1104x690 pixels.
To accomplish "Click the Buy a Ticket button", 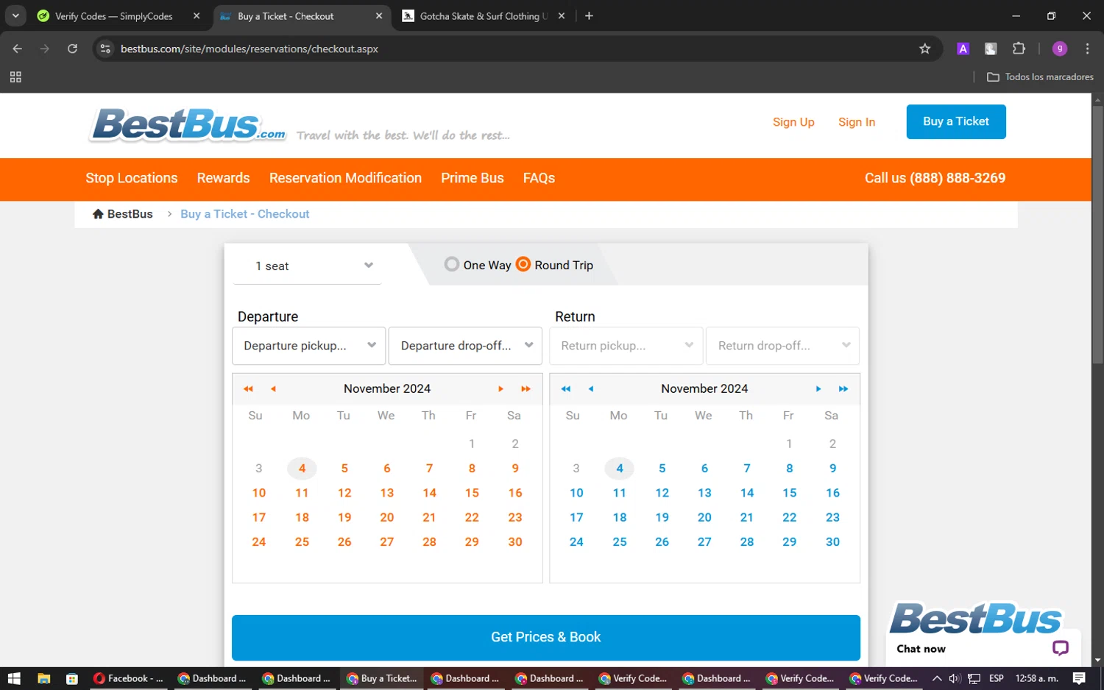I will [x=956, y=121].
